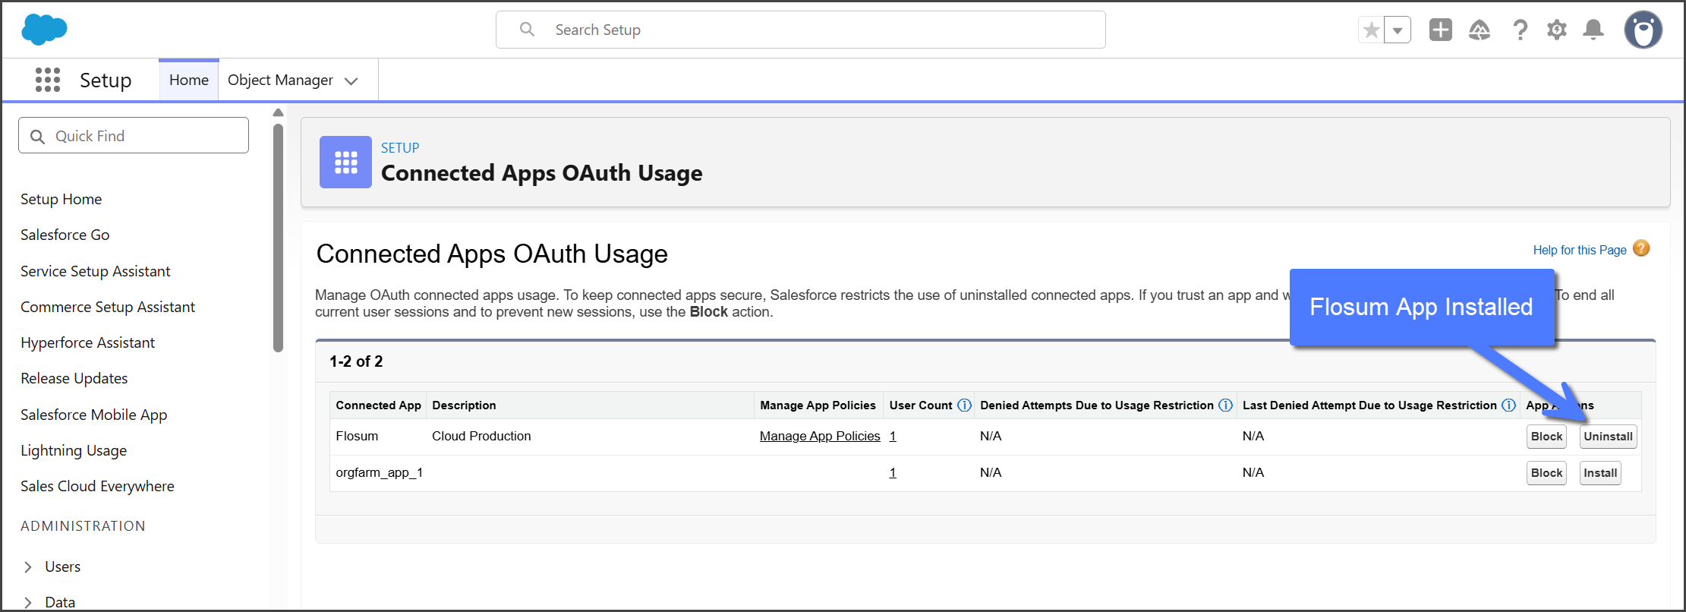Open the help question mark icon
This screenshot has height=612, width=1686.
[x=1520, y=30]
